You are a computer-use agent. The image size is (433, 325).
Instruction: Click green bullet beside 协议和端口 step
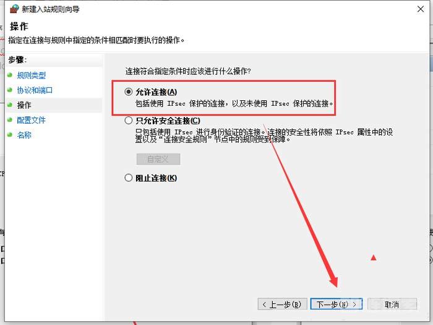(10, 90)
